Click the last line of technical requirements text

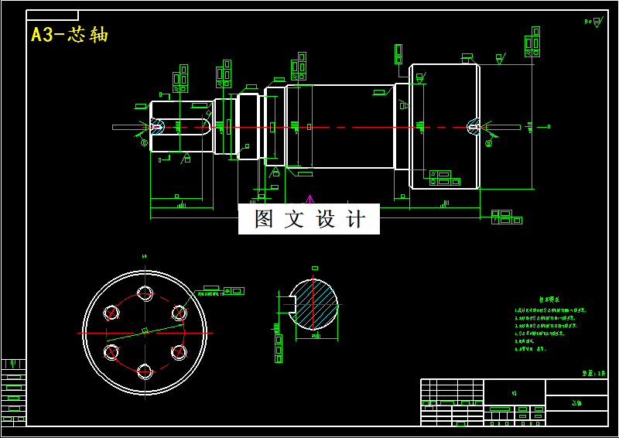[530, 349]
